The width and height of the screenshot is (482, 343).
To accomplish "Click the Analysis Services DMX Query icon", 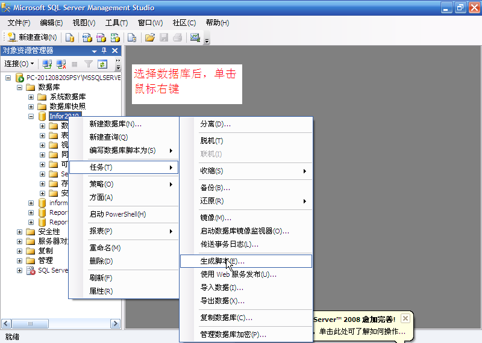I will (x=101, y=38).
